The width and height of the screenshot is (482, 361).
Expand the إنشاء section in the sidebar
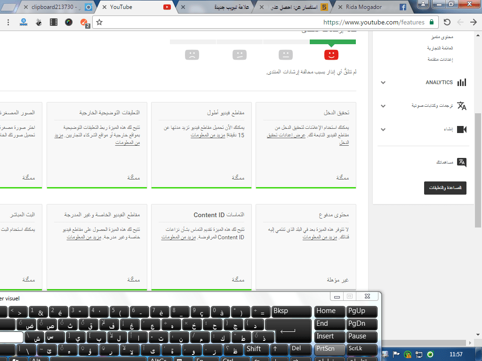(383, 129)
